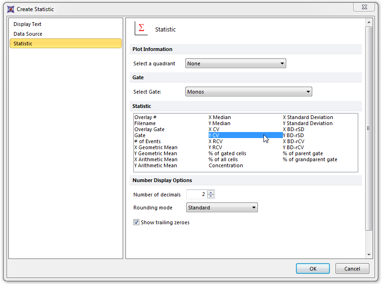Select # of Events statistic
381x284 pixels.
pyautogui.click(x=147, y=141)
